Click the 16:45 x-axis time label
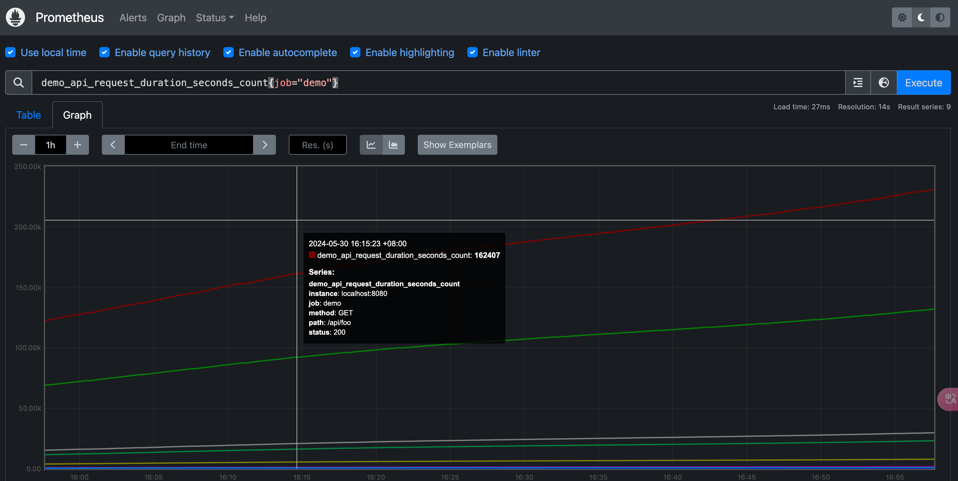 click(x=747, y=477)
